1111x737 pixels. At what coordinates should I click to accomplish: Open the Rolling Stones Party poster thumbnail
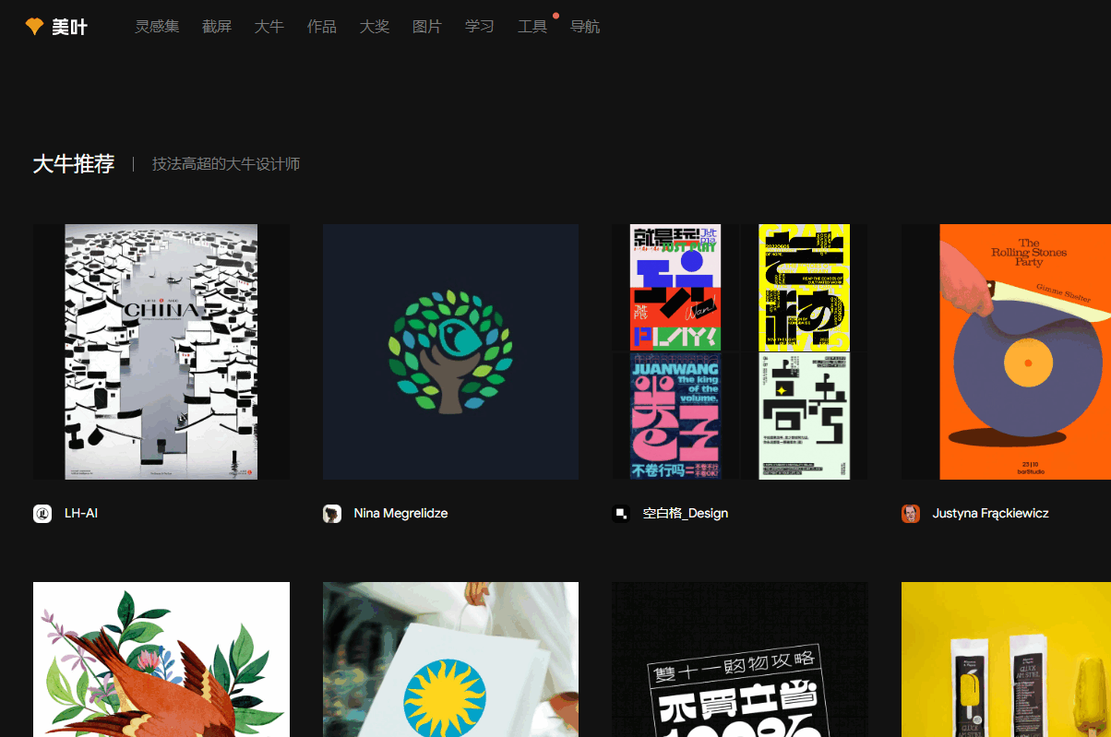(1006, 351)
